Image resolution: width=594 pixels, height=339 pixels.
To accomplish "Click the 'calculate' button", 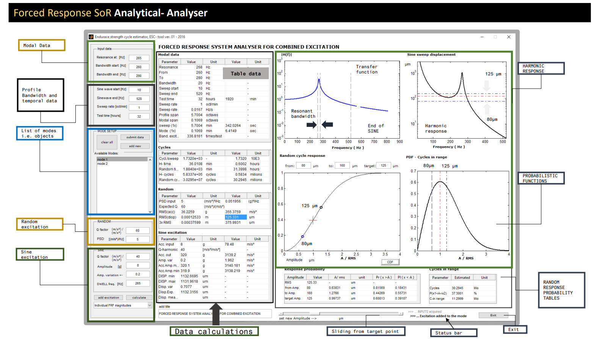I will [139, 297].
